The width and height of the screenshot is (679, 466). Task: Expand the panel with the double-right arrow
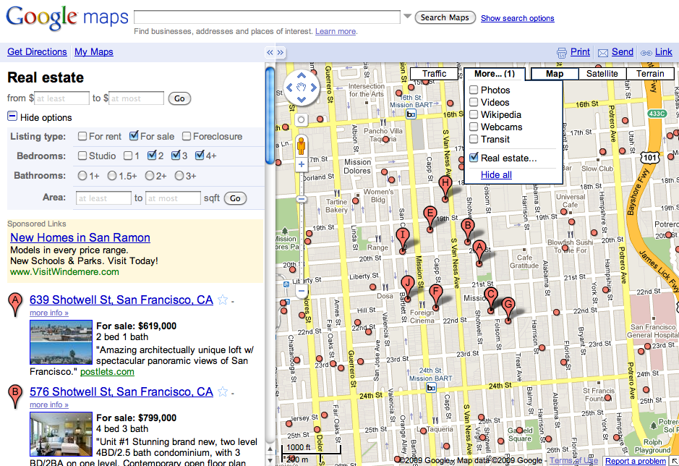281,52
